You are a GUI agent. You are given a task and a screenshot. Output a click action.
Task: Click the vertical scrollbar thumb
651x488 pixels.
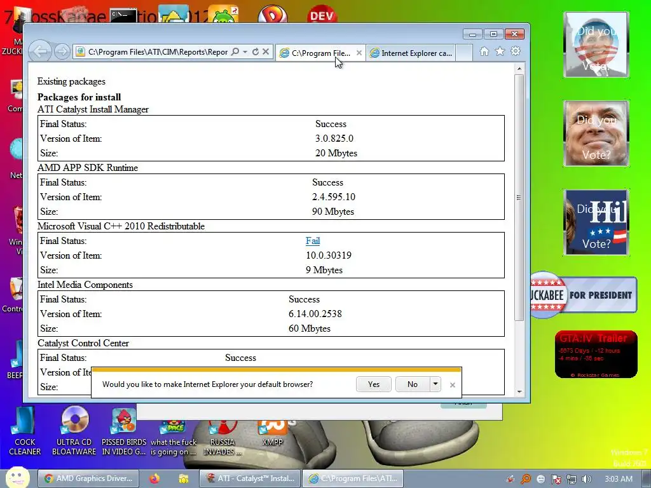pos(519,197)
